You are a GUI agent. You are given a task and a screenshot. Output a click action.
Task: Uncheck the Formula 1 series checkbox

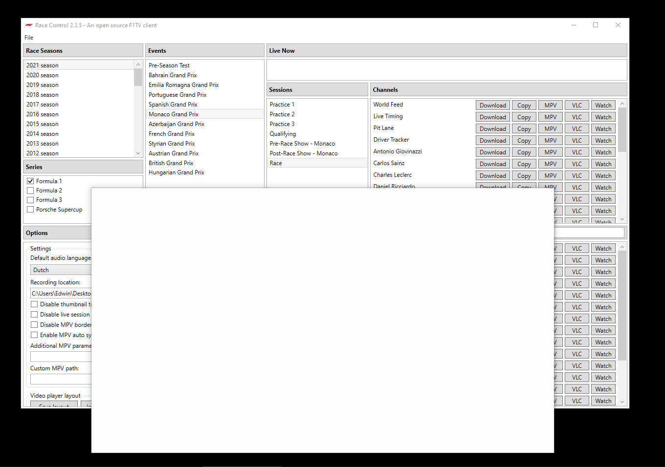click(30, 181)
